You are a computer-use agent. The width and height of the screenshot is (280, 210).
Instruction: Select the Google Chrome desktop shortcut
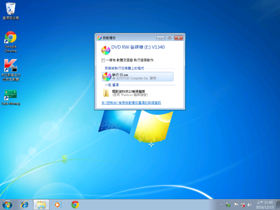pos(10,42)
